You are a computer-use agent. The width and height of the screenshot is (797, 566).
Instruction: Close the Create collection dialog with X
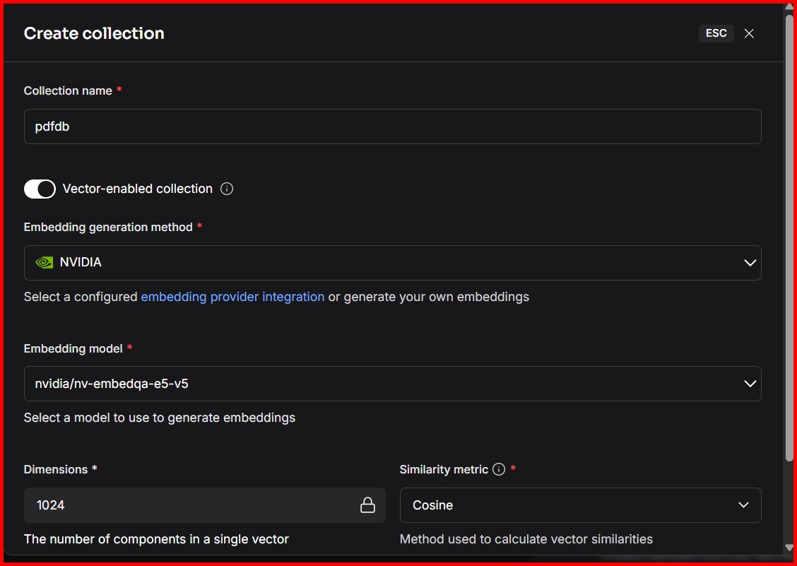pyautogui.click(x=749, y=33)
